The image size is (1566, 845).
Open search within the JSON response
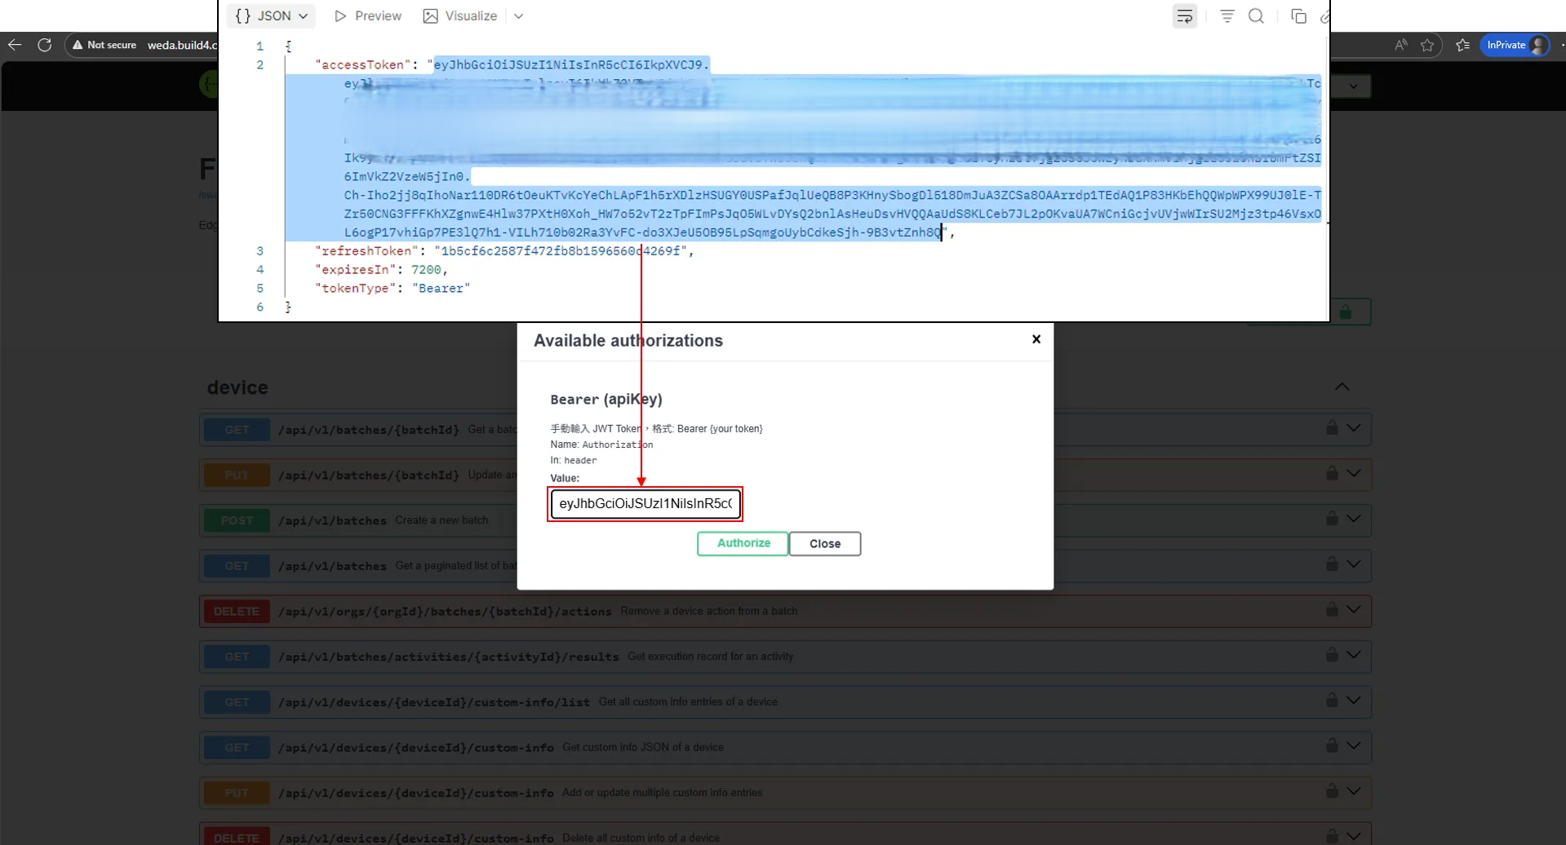click(1257, 15)
